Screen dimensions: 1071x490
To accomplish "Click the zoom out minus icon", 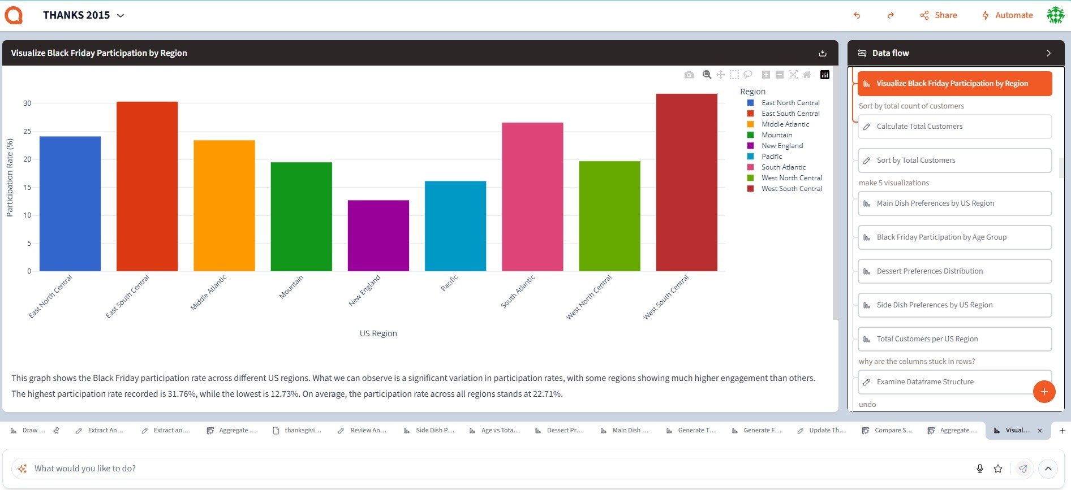I will click(x=779, y=75).
